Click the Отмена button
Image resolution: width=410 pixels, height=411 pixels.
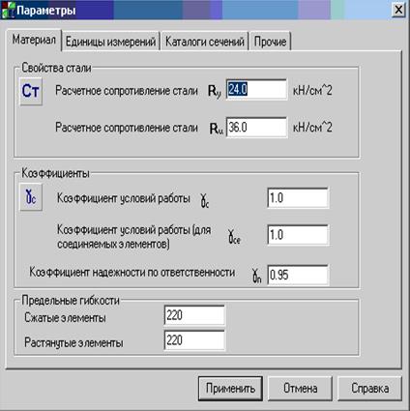click(300, 389)
